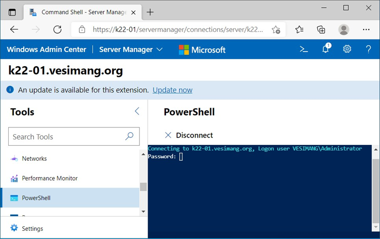Select the PowerShell tool
380x239 pixels.
tap(70, 198)
